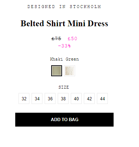Image resolution: width=139 pixels, height=147 pixels.
Task: Pick size 36
Action: [50, 98]
